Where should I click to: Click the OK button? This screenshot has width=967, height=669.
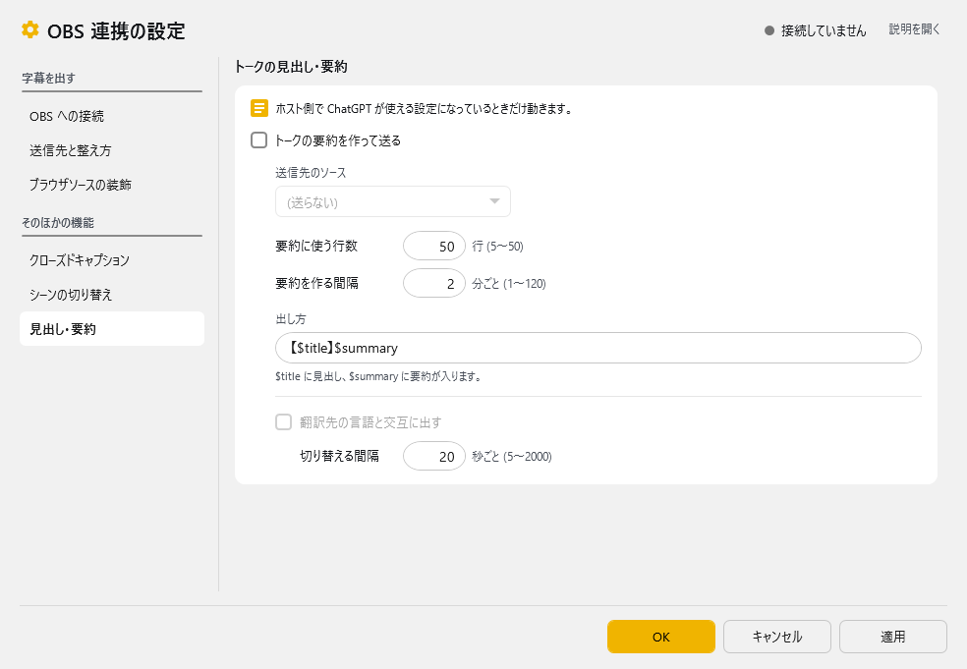tap(661, 637)
